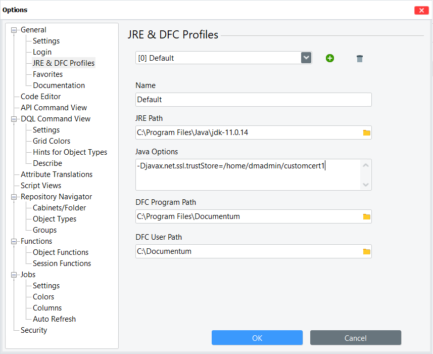Open the profile selection dropdown arrow

pyautogui.click(x=306, y=58)
